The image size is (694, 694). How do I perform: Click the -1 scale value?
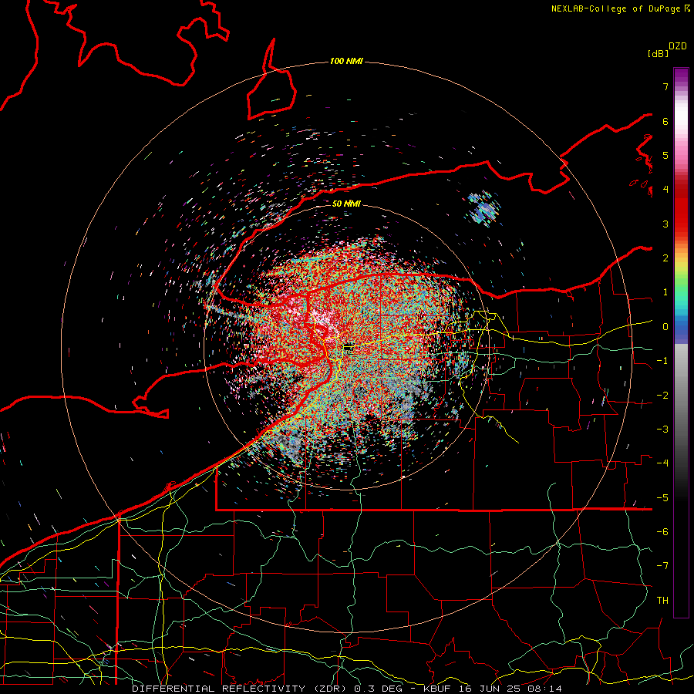(662, 361)
